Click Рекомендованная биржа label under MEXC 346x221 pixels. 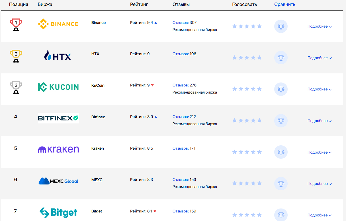click(195, 187)
